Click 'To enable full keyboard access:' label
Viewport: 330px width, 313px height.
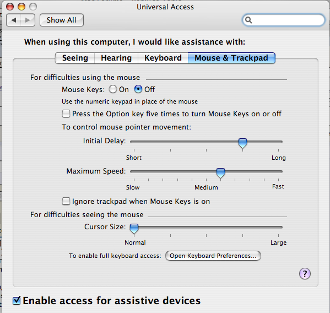tap(115, 256)
